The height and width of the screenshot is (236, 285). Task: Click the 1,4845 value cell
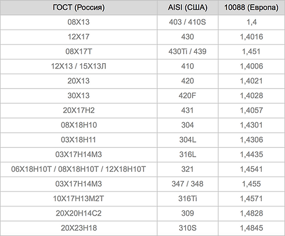coord(251,228)
